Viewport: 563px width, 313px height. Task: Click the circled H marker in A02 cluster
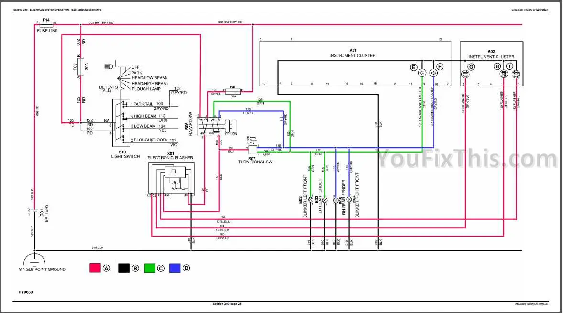(497, 66)
